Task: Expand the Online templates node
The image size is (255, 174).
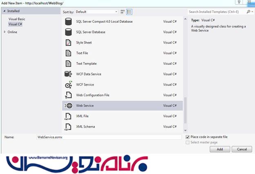Action: [4, 32]
